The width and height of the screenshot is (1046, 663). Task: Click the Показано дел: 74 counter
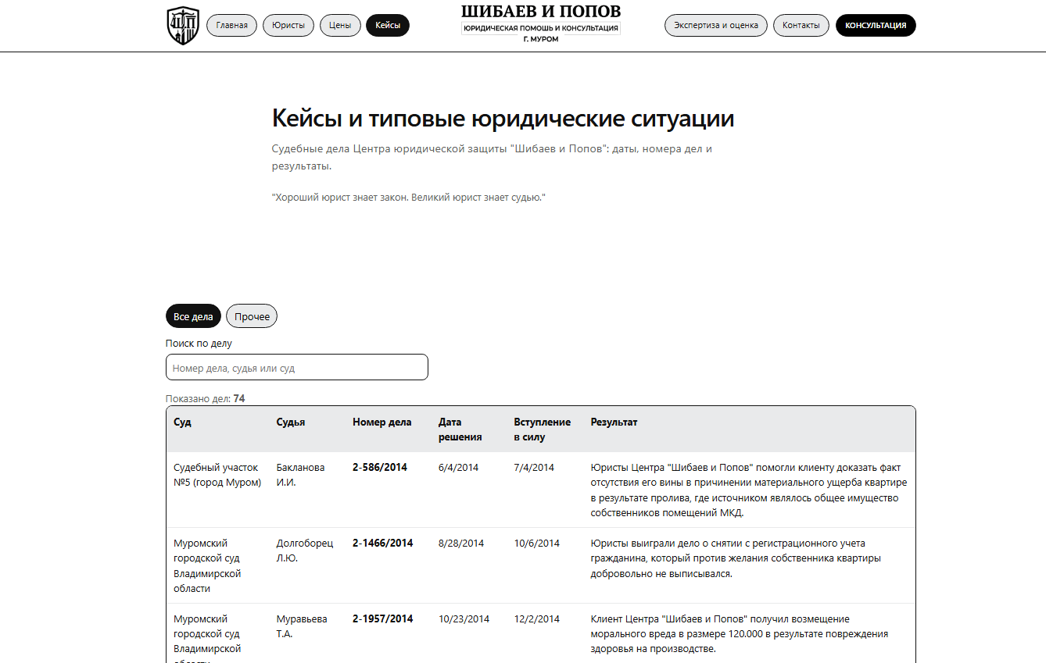pyautogui.click(x=206, y=398)
